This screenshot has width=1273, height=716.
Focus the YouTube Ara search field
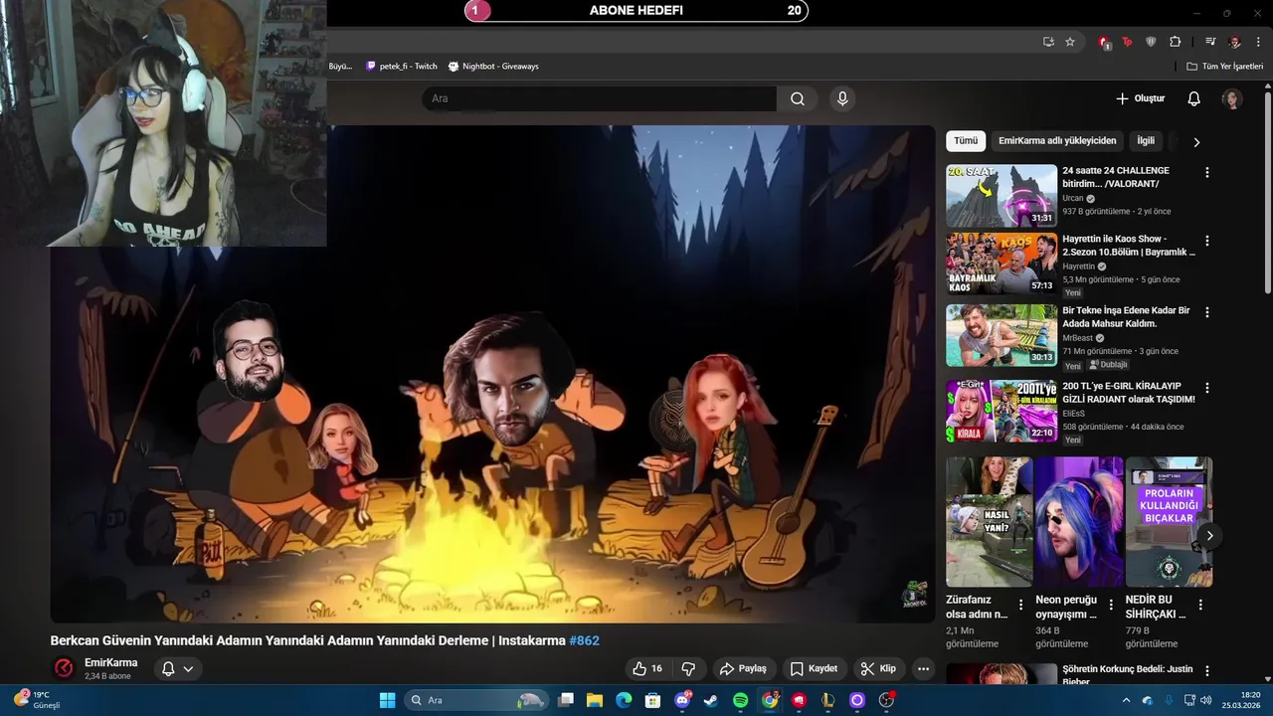pyautogui.click(x=600, y=98)
